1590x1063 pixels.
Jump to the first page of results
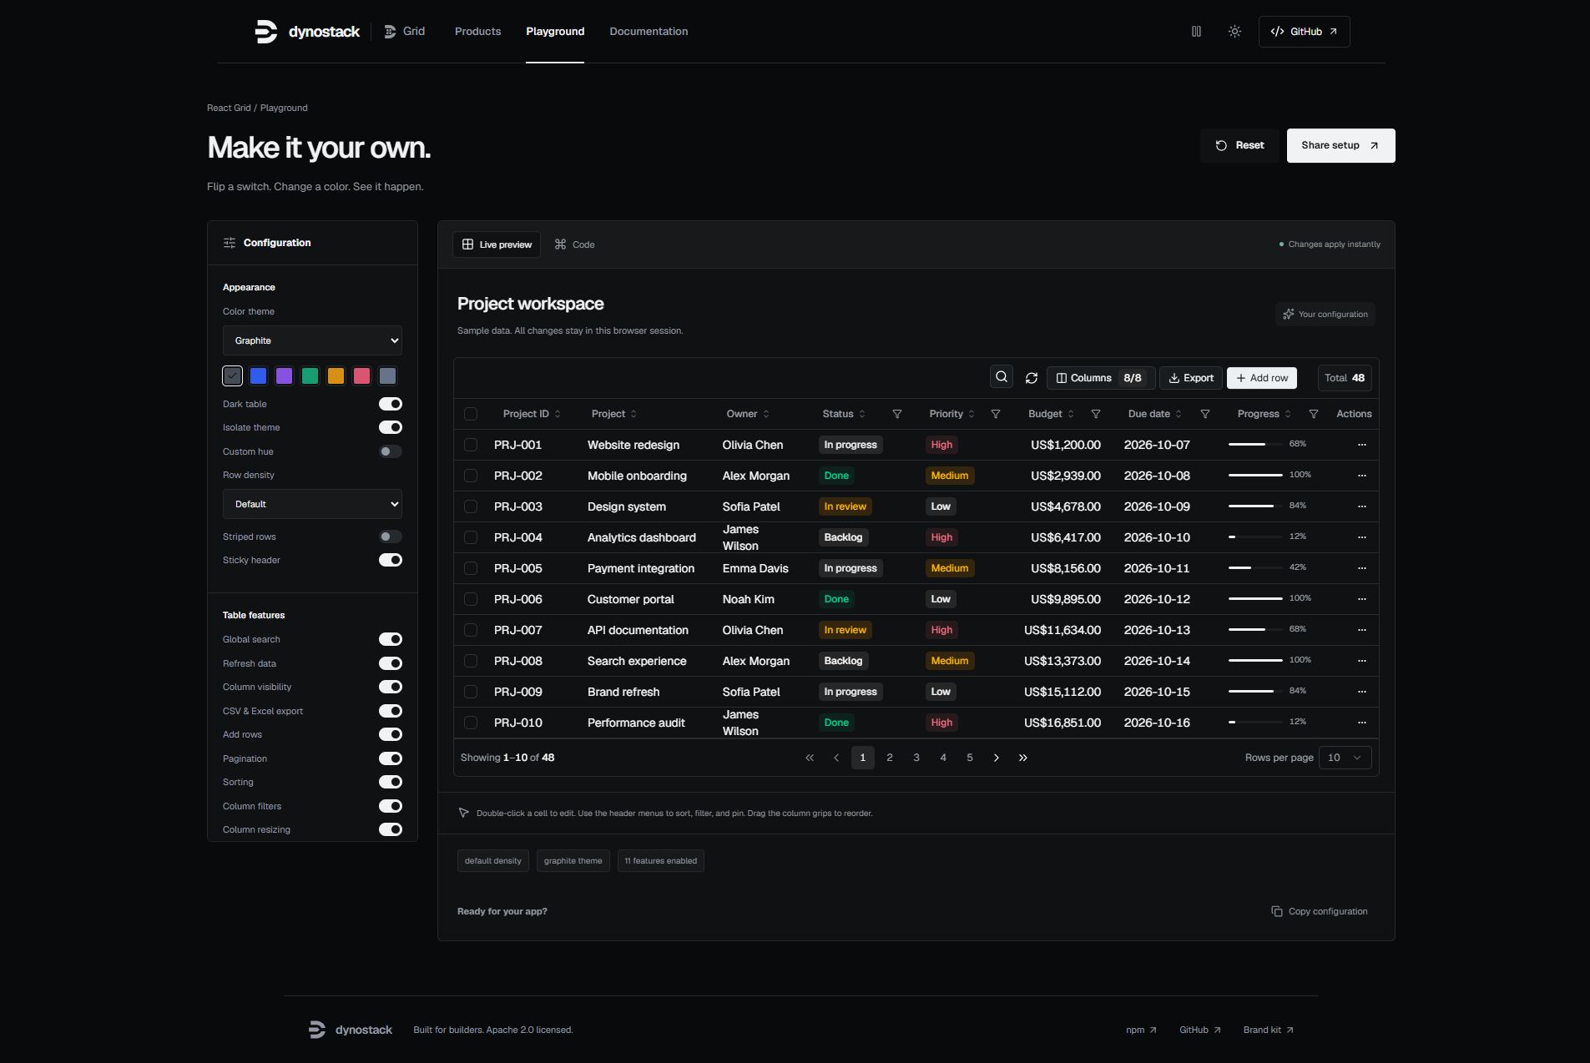[810, 758]
